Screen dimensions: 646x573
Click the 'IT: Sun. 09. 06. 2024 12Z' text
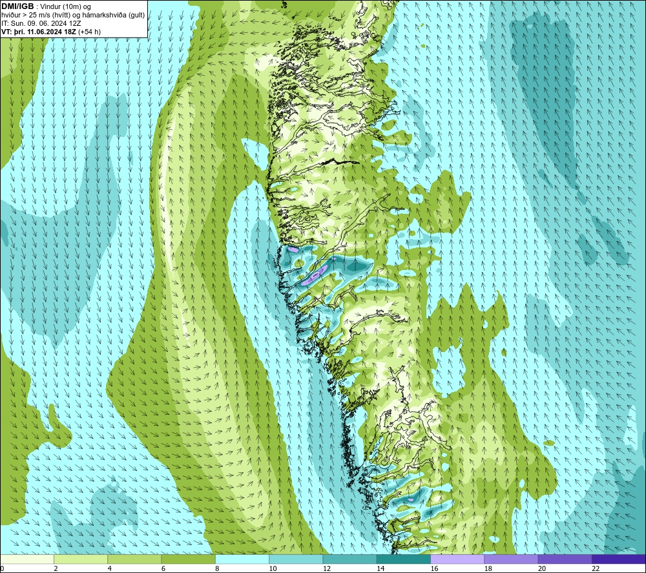pos(41,23)
